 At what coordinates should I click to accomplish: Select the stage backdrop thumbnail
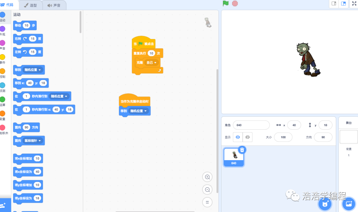[349, 137]
